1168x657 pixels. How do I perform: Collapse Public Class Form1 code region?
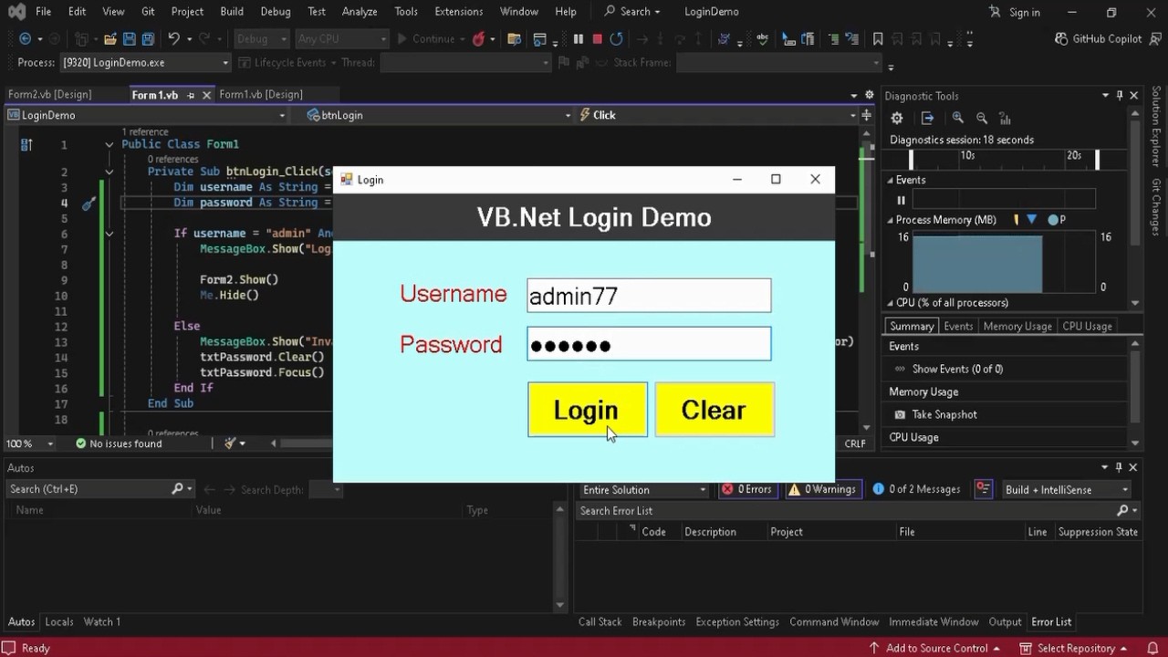[x=109, y=144]
